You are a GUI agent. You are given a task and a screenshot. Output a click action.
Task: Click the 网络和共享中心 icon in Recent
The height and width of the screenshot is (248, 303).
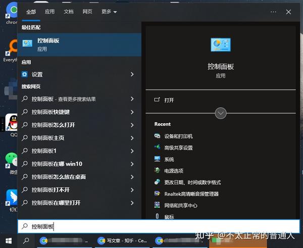157,205
